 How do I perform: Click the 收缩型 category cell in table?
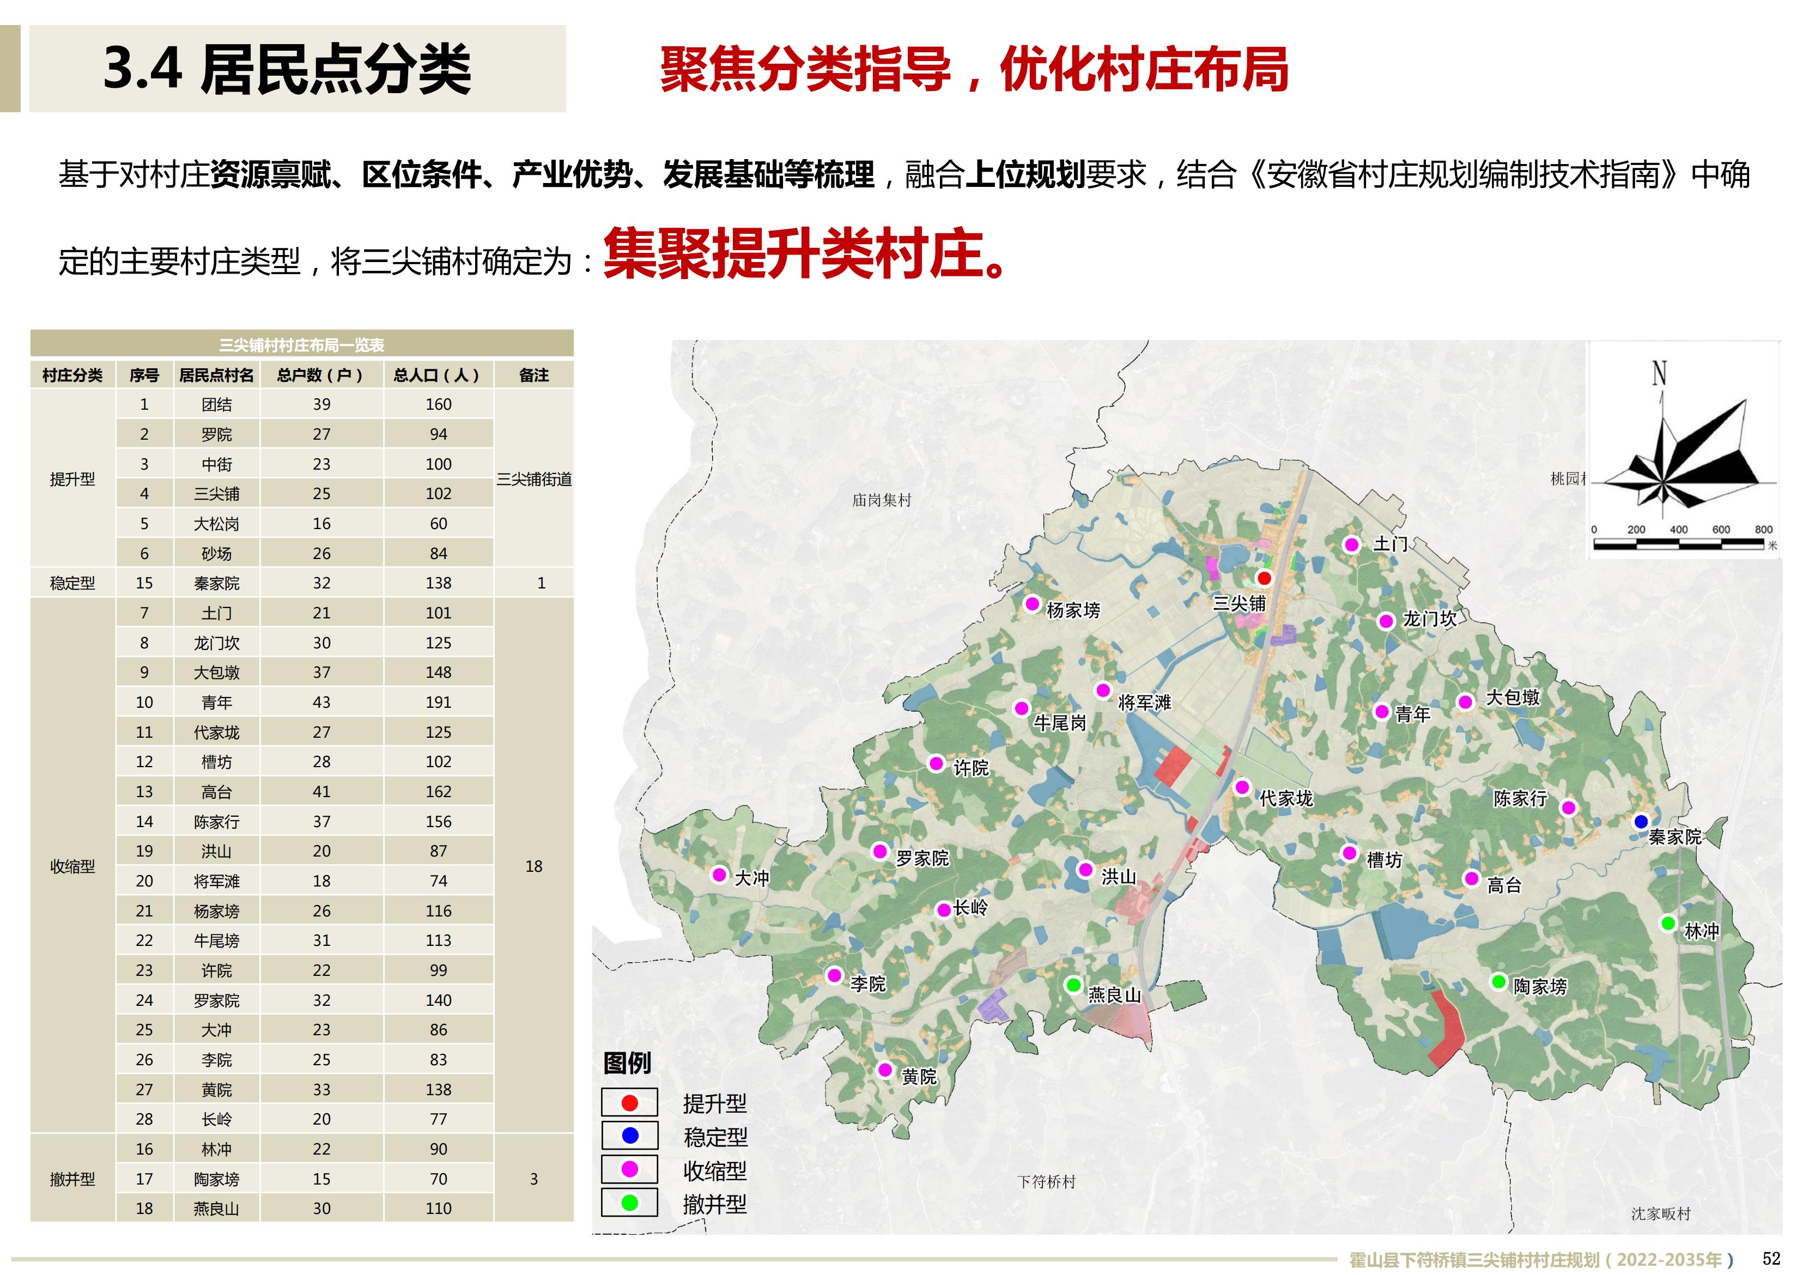pos(72,866)
